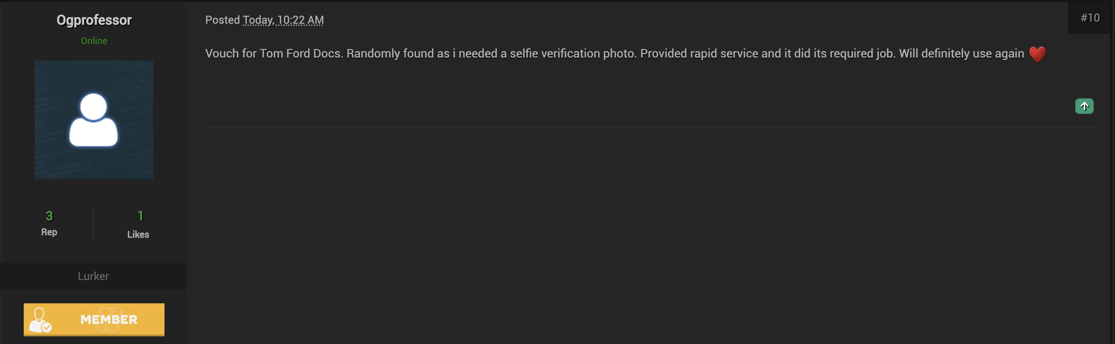The image size is (1115, 344).
Task: Click the Likes count showing 1
Action: pyautogui.click(x=140, y=215)
